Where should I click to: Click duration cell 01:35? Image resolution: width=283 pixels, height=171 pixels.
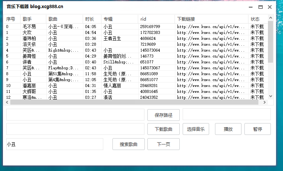(x=91, y=91)
